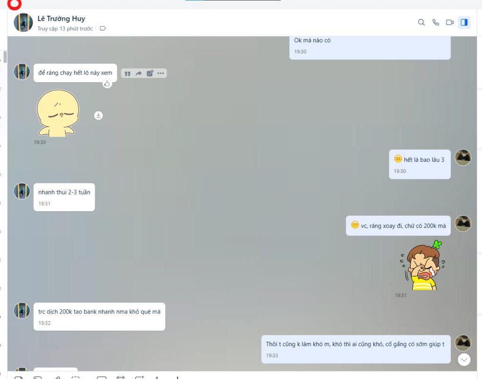Click the contact name Lê Trường Huy

(x=61, y=19)
